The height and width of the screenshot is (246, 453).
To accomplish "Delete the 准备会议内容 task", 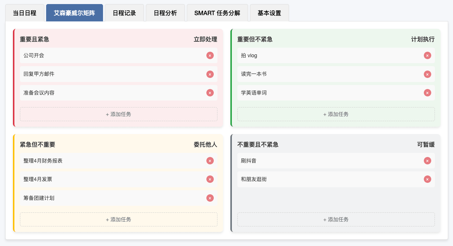I will (210, 93).
